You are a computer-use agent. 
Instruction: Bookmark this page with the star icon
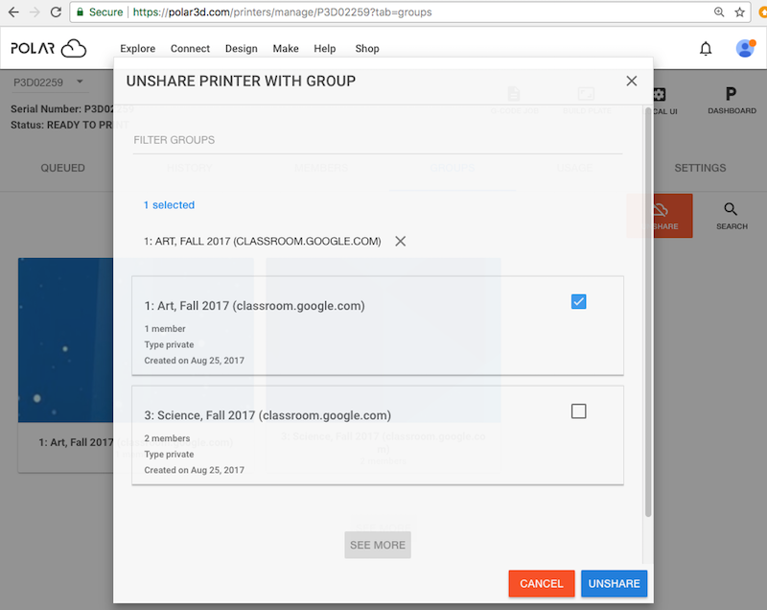(739, 12)
